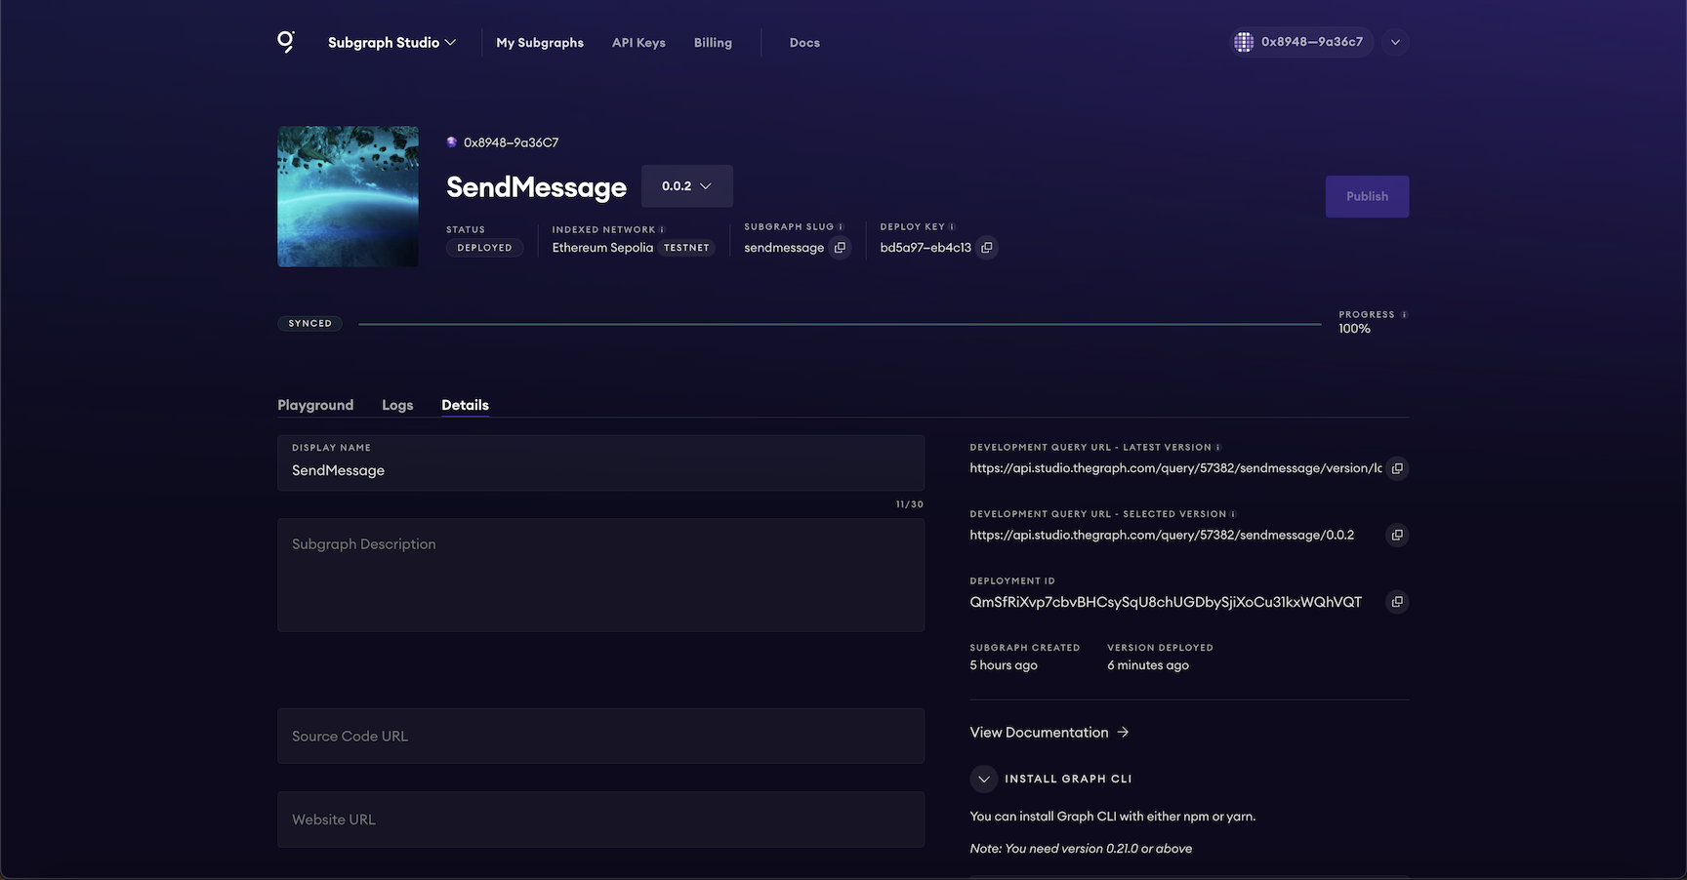This screenshot has height=880, width=1687.
Task: Focus the Subgraph Description field
Action: (x=600, y=575)
